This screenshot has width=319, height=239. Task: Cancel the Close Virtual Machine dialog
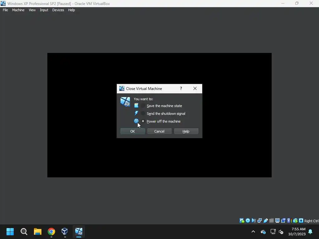coord(159,131)
